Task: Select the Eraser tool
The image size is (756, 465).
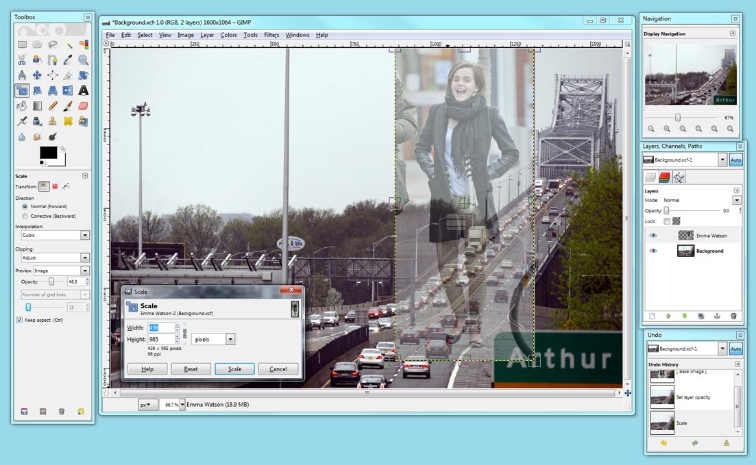Action: point(84,106)
